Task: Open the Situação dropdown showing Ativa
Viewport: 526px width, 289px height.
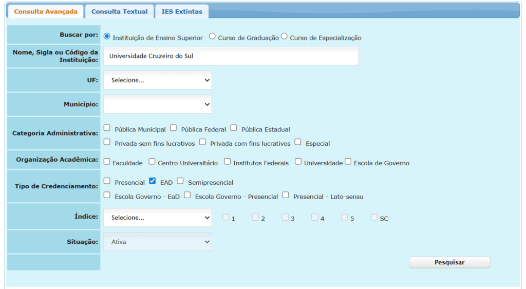Action: [x=158, y=241]
